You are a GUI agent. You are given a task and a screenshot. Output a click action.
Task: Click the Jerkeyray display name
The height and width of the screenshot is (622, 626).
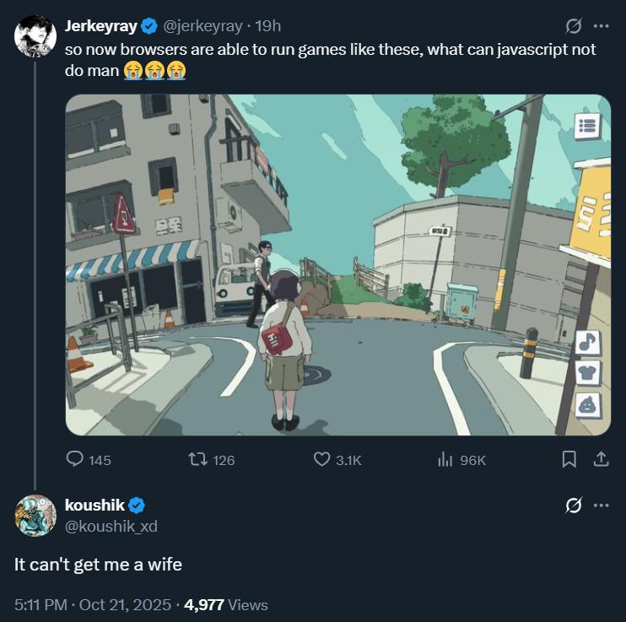100,26
